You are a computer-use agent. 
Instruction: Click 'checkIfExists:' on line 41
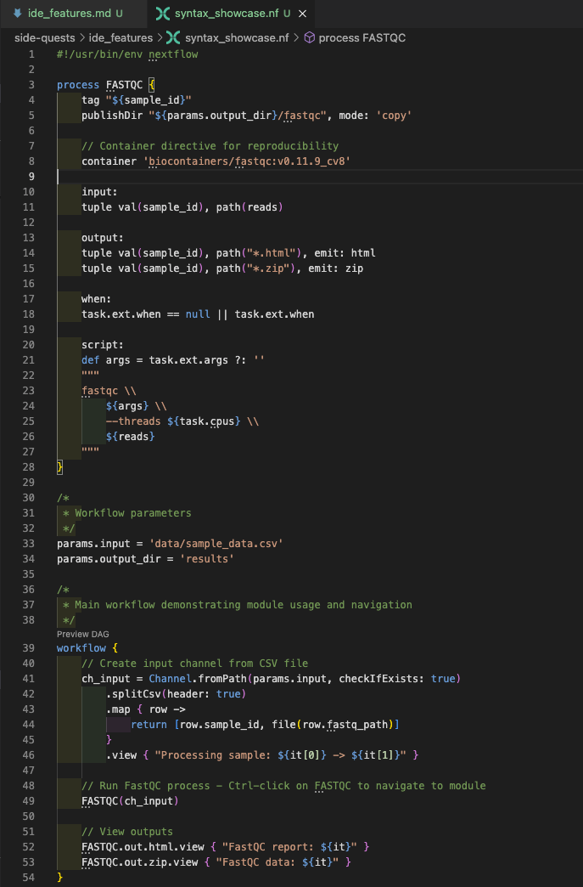coord(382,679)
